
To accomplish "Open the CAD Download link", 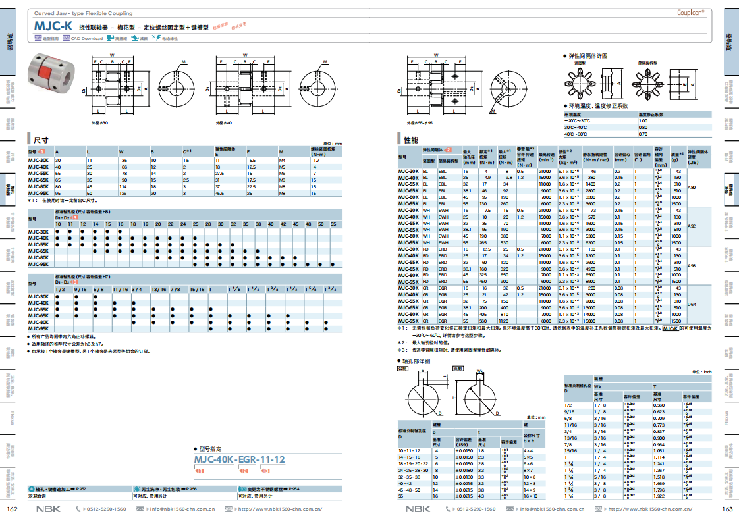I will pos(87,39).
